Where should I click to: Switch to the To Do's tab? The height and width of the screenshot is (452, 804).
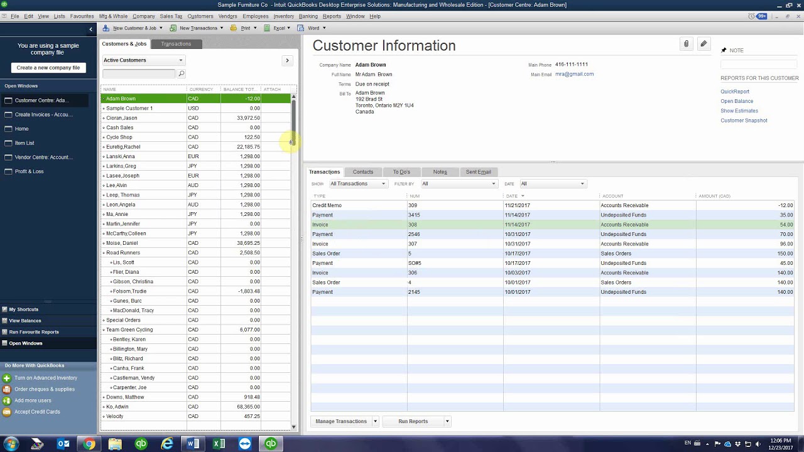coord(401,171)
